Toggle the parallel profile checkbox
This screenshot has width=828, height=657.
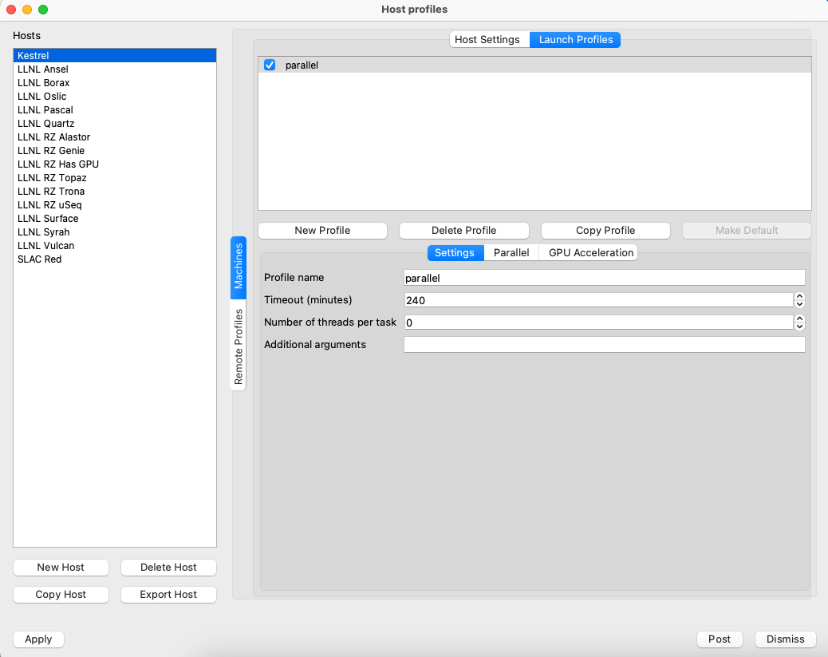point(270,65)
